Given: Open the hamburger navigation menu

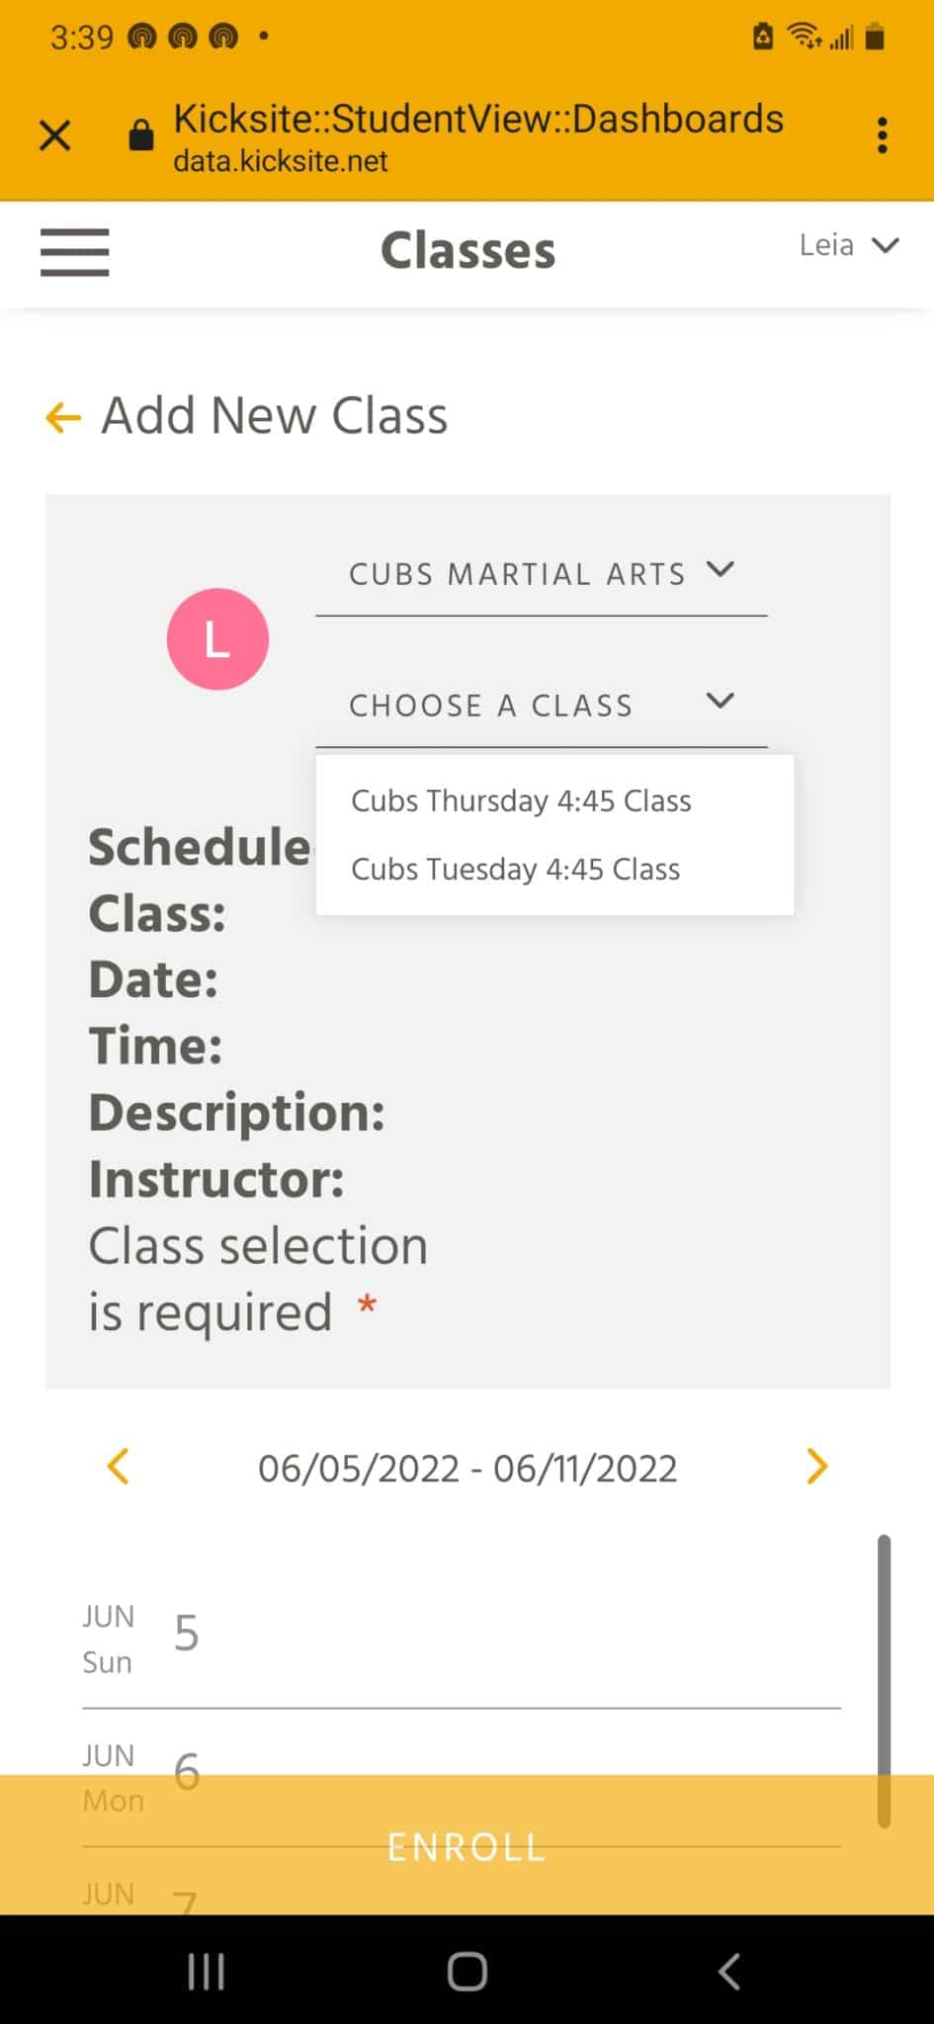Looking at the screenshot, I should (x=75, y=252).
